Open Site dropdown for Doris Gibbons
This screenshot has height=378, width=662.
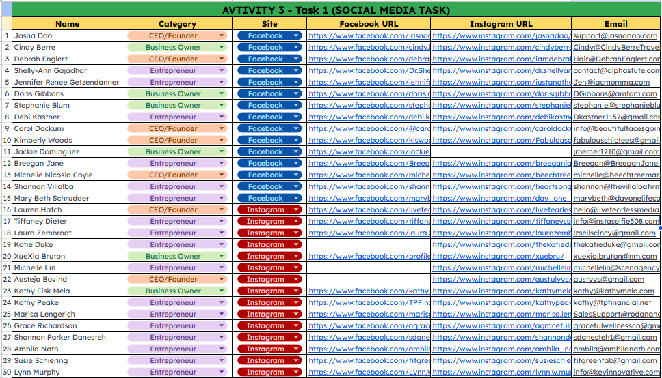296,93
